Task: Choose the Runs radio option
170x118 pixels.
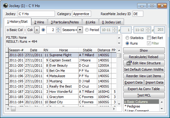Action: [x=127, y=43]
